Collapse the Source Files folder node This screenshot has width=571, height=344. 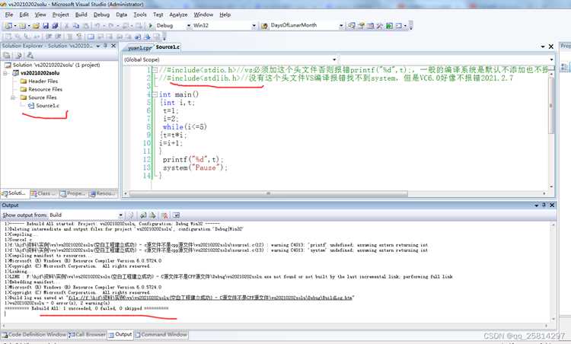point(13,97)
